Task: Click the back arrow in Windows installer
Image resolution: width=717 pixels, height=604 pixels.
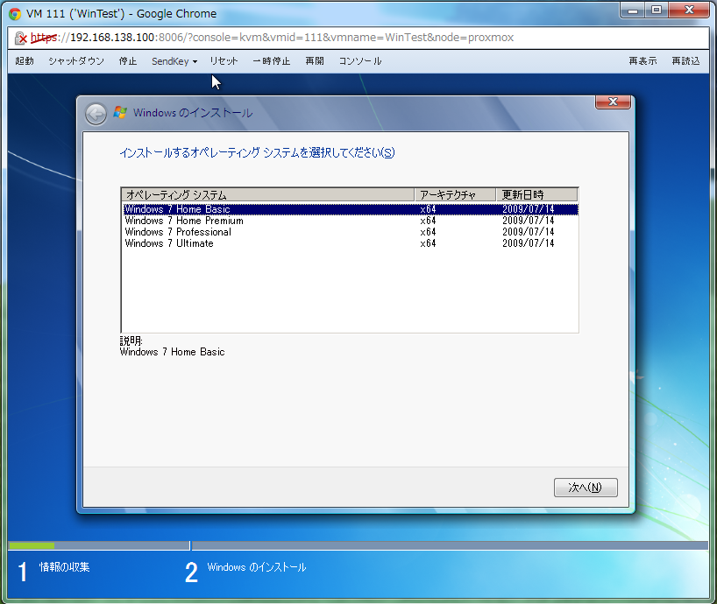Action: click(96, 114)
